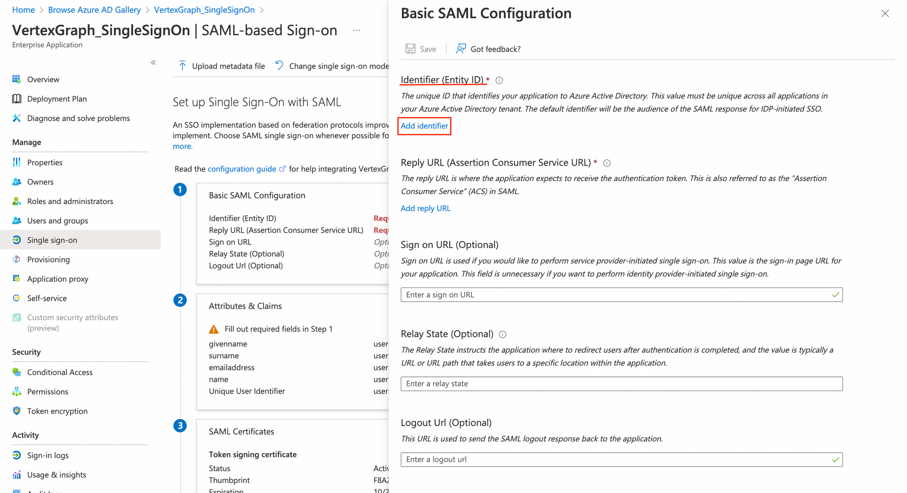Click the Relay State info icon
Image resolution: width=907 pixels, height=493 pixels.
coord(502,334)
